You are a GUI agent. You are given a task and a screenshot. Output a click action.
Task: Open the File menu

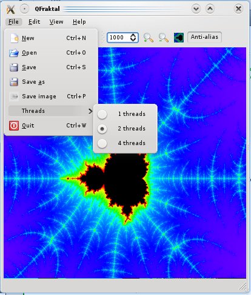(x=13, y=22)
